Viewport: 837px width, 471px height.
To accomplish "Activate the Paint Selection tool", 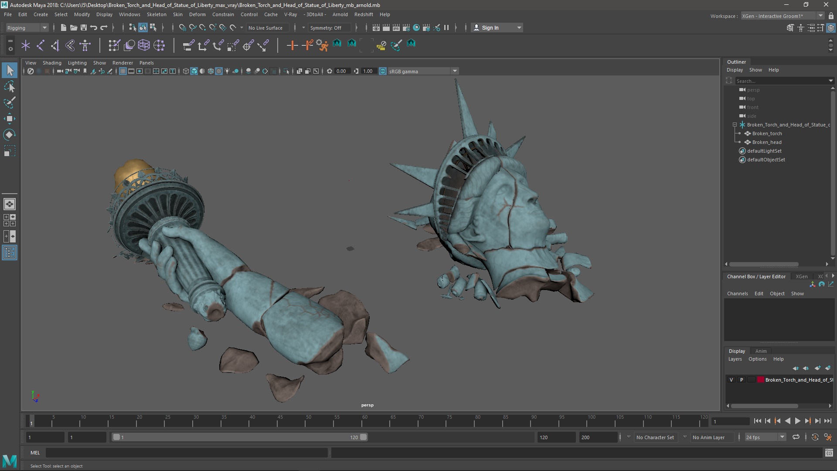I will pos(10,103).
